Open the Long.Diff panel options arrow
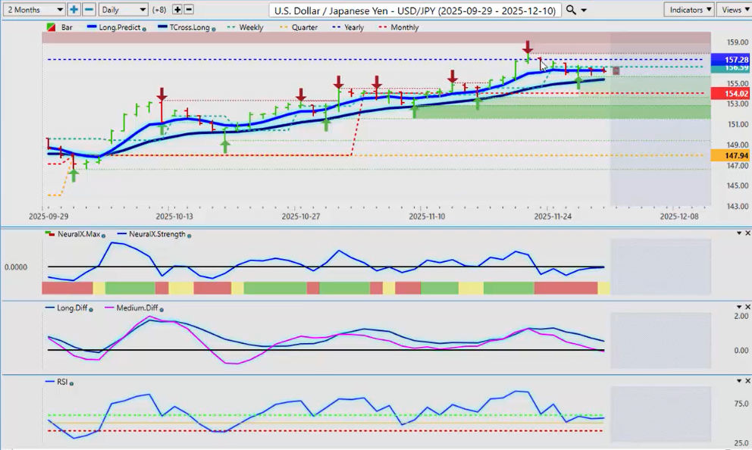The width and height of the screenshot is (752, 450). [738, 307]
